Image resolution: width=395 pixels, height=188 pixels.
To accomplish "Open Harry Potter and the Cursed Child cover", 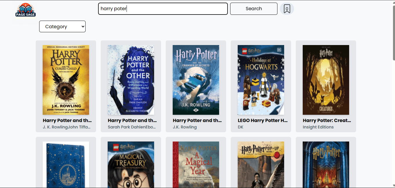I will [x=66, y=80].
